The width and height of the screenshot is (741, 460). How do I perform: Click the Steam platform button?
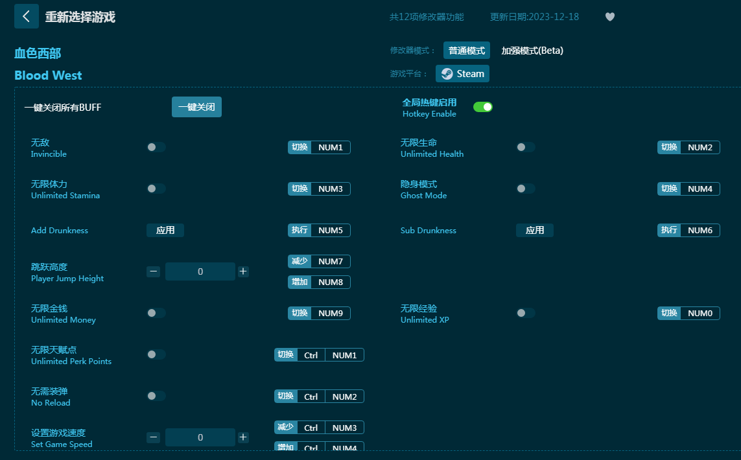click(462, 74)
